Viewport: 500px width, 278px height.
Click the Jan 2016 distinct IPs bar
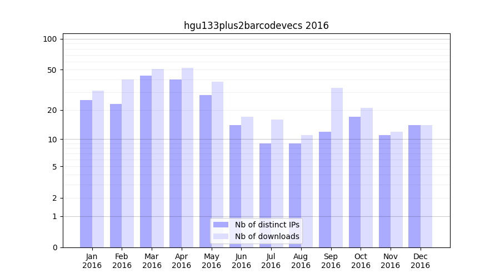[x=86, y=173]
